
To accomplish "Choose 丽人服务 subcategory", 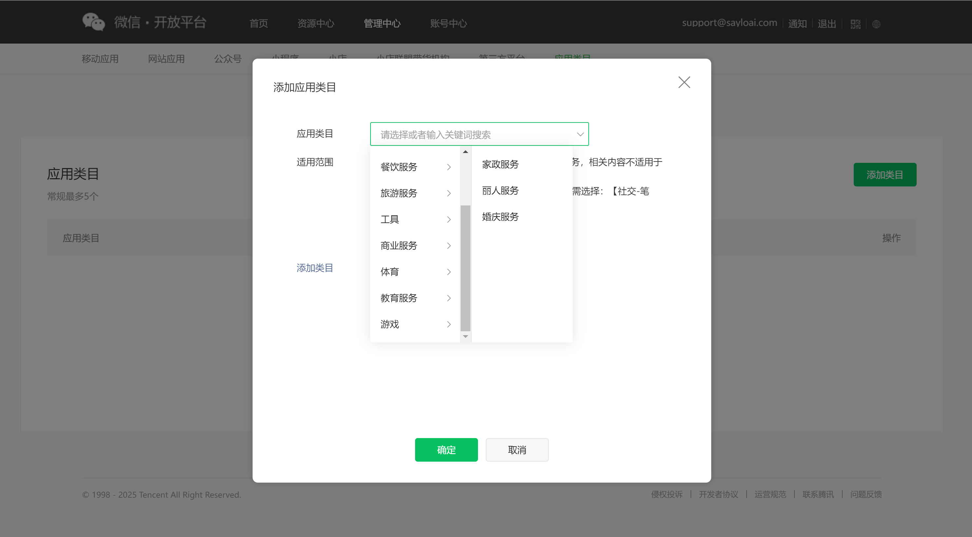I will pos(500,191).
